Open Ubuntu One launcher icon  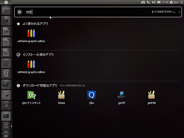(x=6, y=74)
